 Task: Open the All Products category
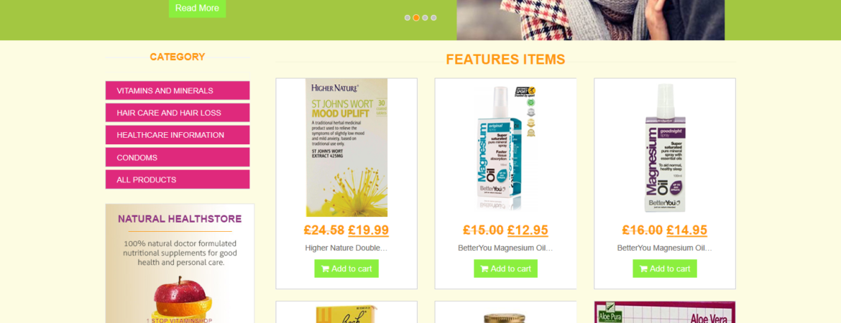[x=178, y=179]
